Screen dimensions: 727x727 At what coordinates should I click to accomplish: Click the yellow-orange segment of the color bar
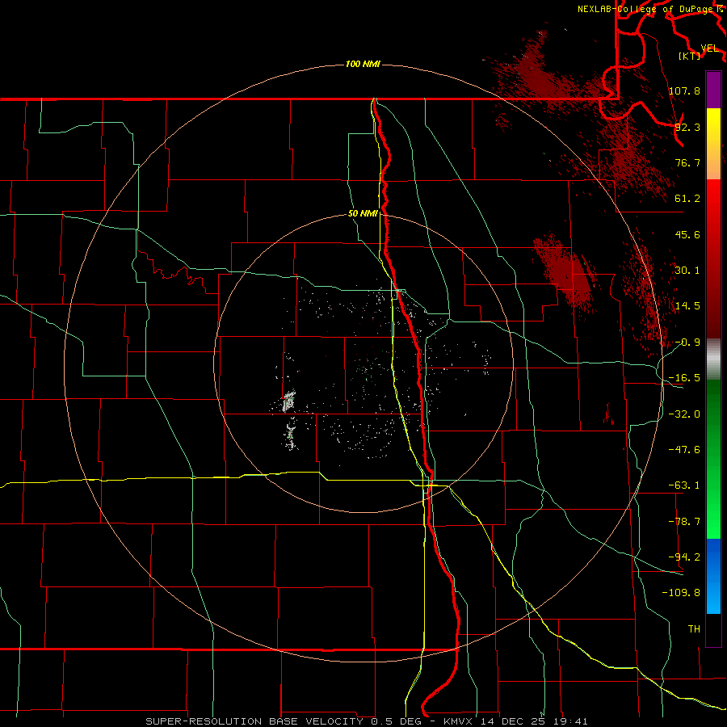click(713, 144)
